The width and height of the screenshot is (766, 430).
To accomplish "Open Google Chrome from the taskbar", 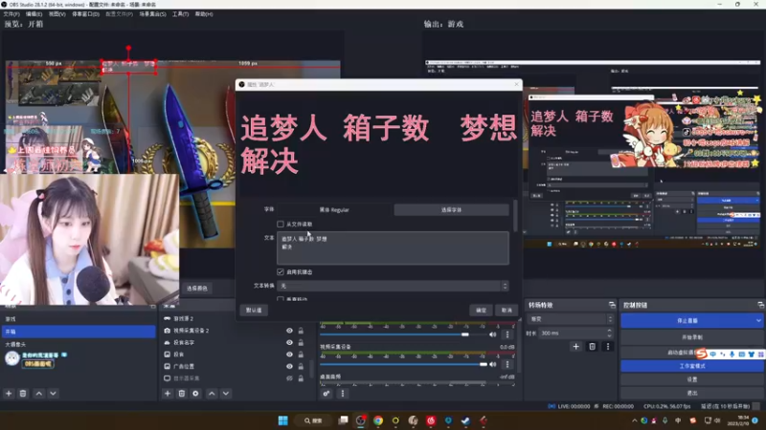I will pos(378,420).
